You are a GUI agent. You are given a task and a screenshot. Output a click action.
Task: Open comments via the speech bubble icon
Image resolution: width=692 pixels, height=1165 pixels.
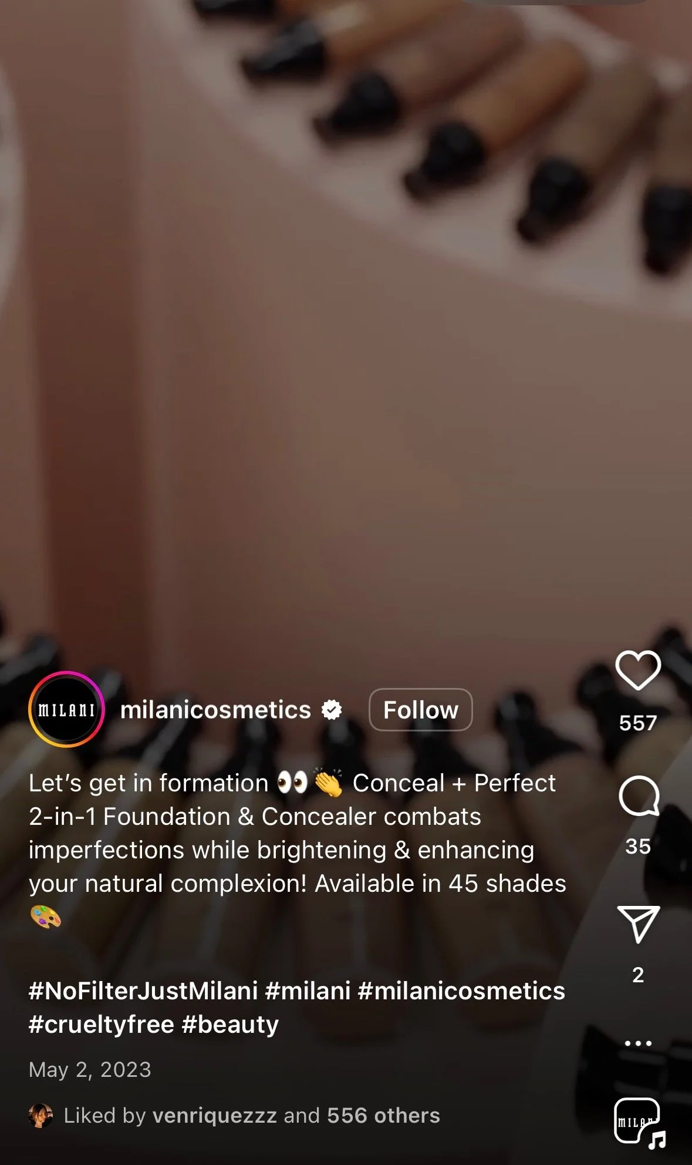639,795
